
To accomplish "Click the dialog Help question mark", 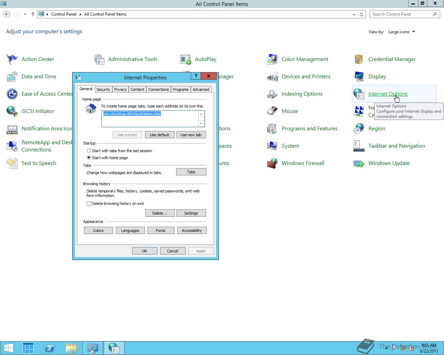I will tap(196, 76).
